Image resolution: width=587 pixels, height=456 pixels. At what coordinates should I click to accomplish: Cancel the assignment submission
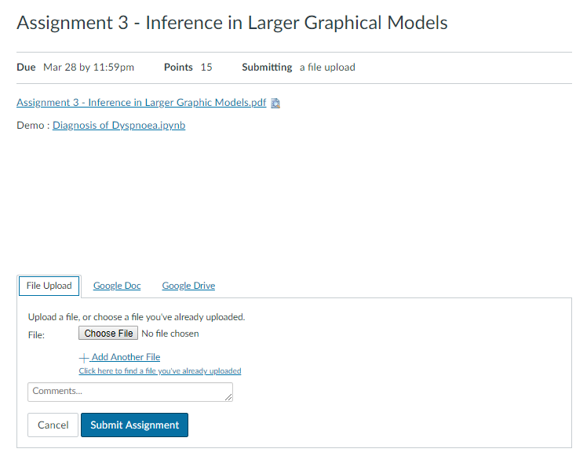pyautogui.click(x=53, y=425)
